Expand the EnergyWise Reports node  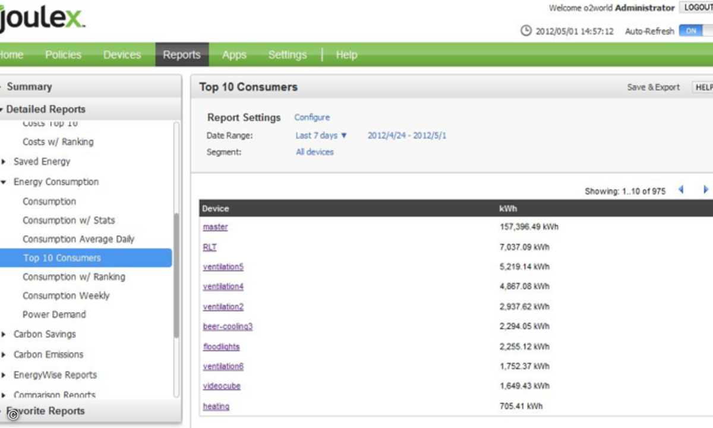(4, 375)
